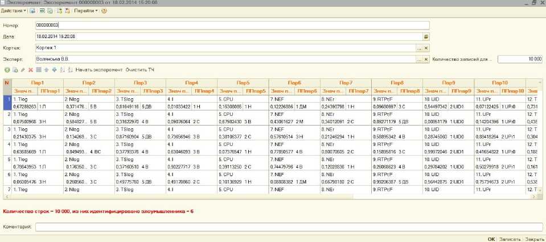Click the Пар1 column header
The image size is (546, 242).
pos(38,83)
